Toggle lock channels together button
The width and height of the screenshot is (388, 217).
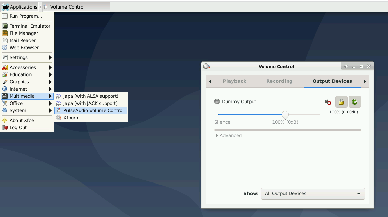(341, 102)
